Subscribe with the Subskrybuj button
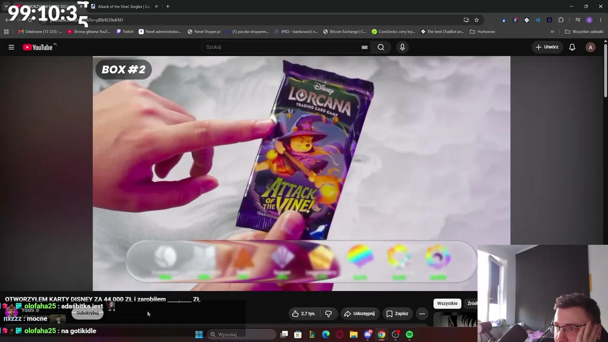The width and height of the screenshot is (608, 342). point(87,313)
